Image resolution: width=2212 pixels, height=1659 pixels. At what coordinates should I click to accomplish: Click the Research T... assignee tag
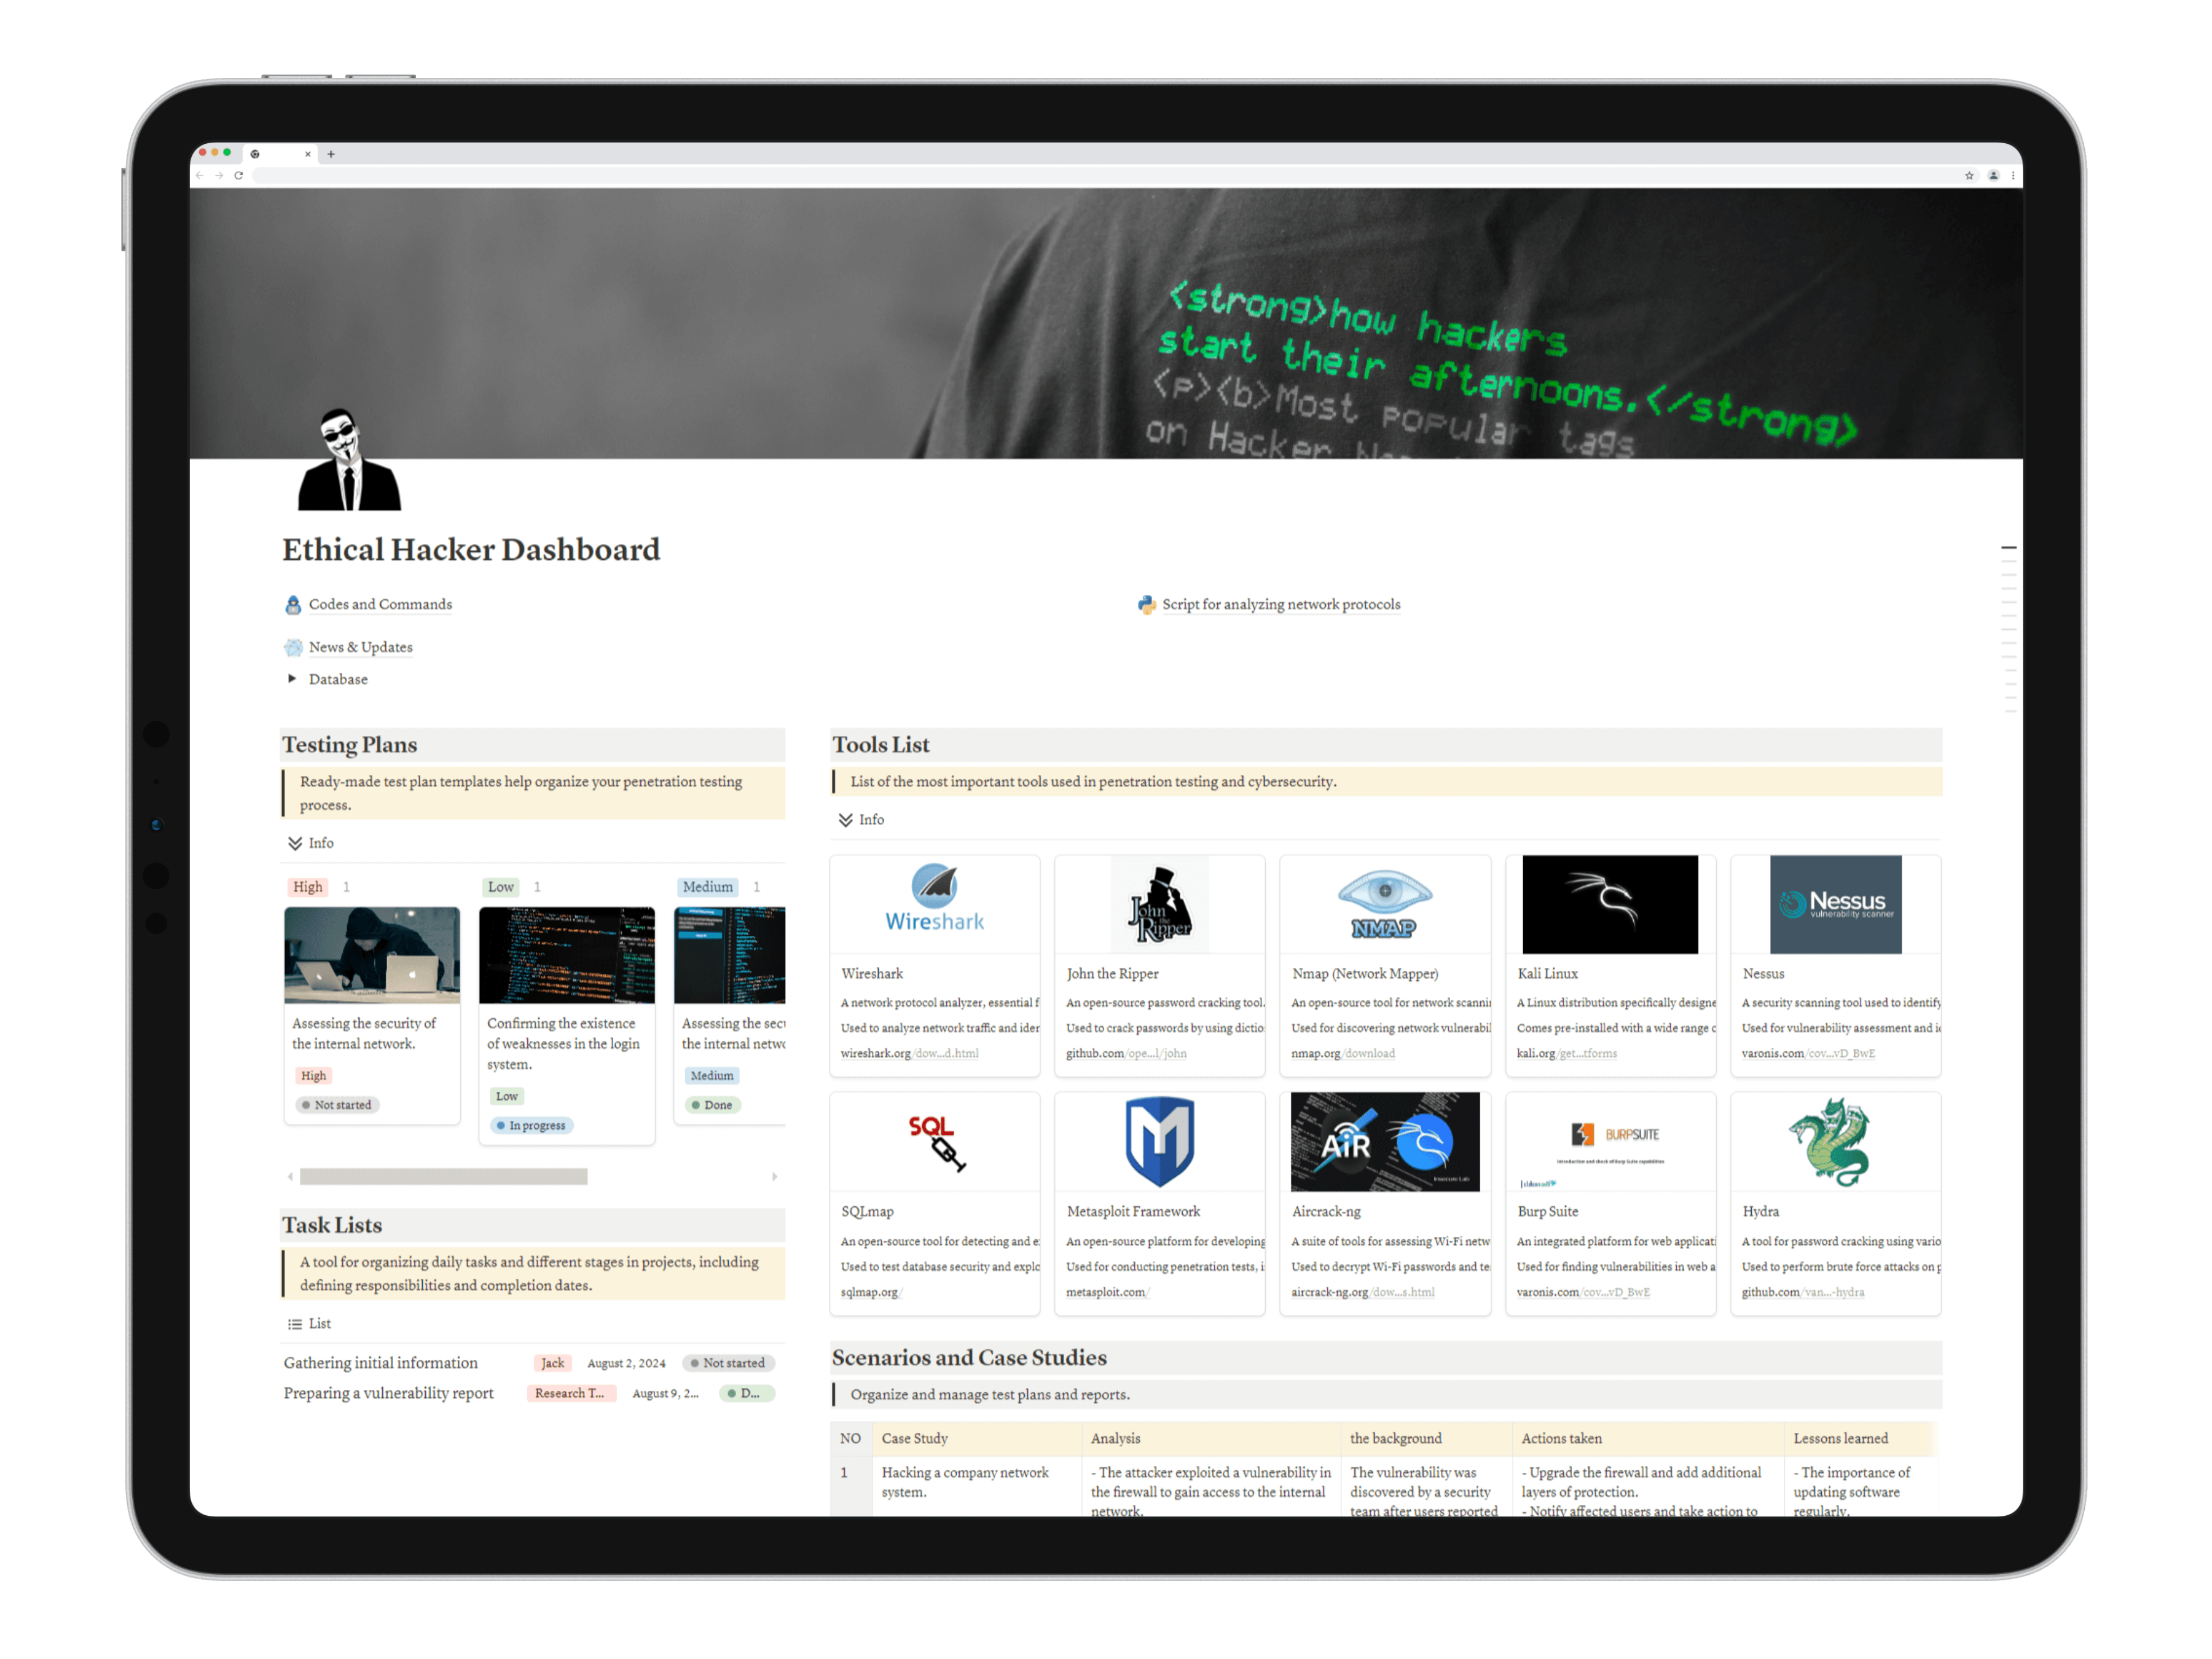[x=570, y=1393]
